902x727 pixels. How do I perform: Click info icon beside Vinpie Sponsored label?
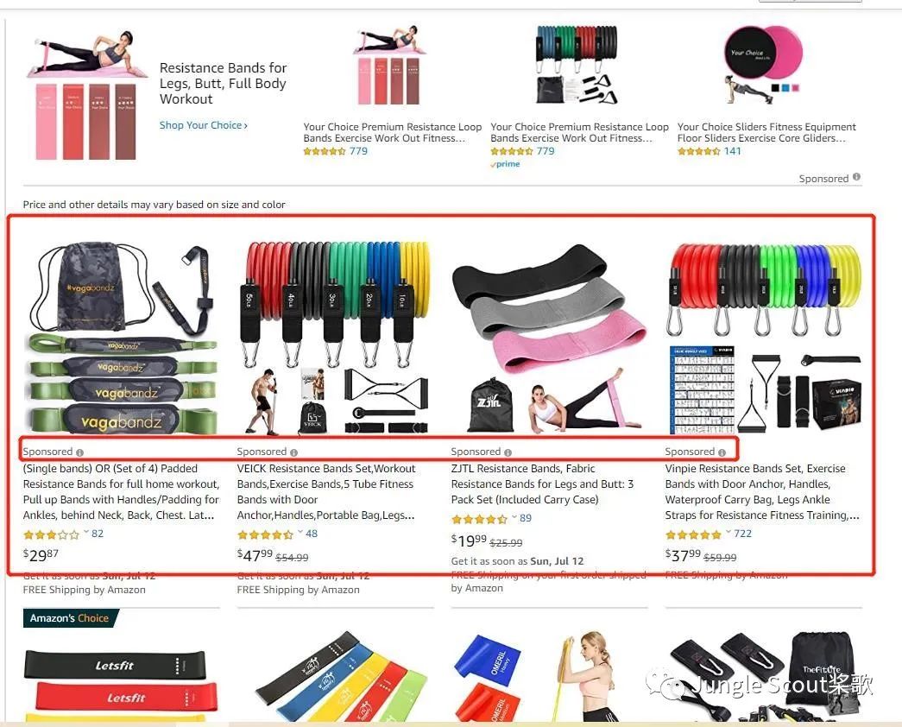point(722,452)
